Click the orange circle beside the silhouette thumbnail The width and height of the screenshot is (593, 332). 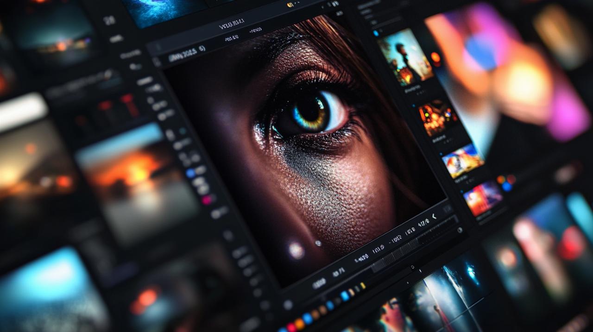[x=435, y=57]
